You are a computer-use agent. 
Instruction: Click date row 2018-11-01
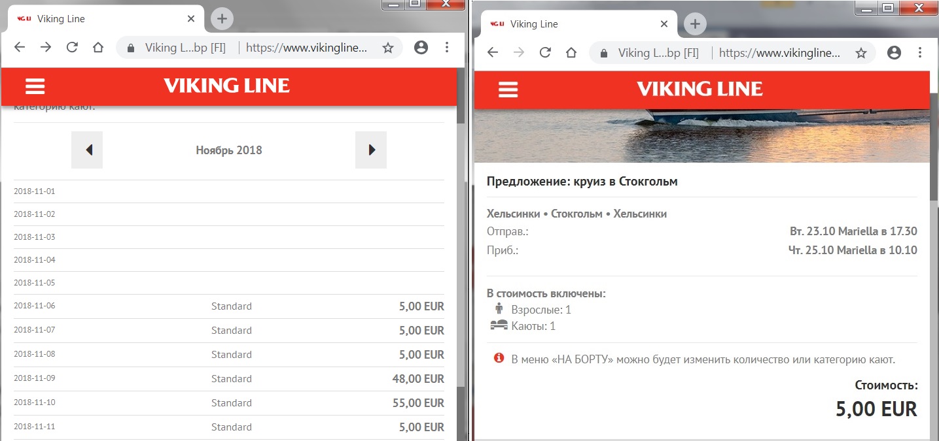coord(229,191)
